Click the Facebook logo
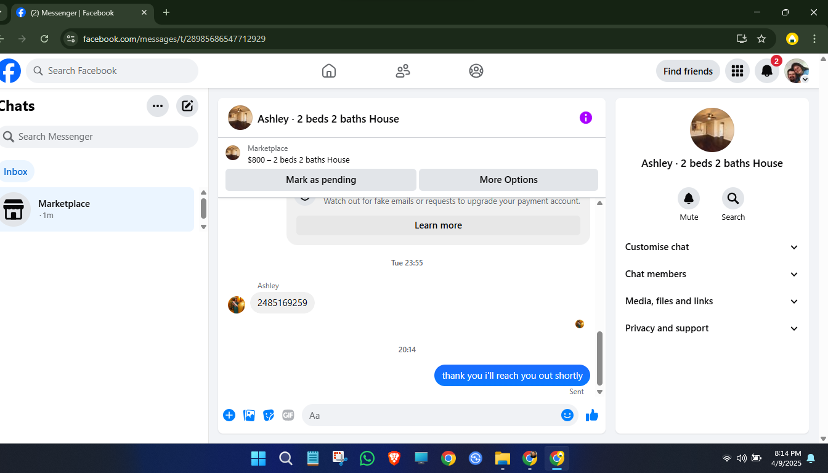The image size is (828, 473). 9,71
